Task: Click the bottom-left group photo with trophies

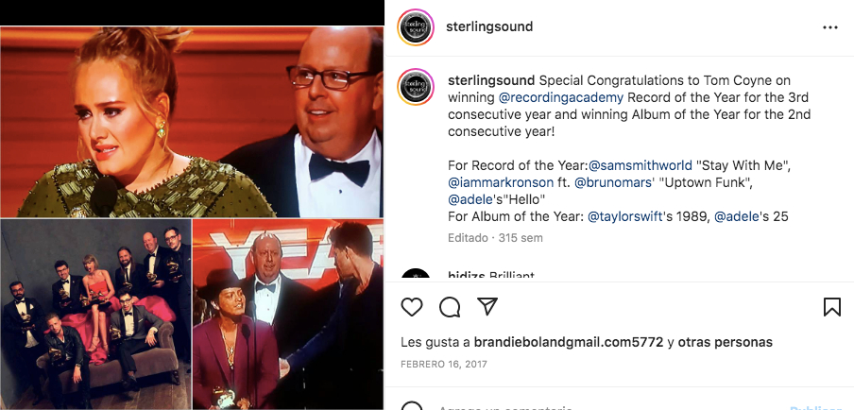Action: 94,314
